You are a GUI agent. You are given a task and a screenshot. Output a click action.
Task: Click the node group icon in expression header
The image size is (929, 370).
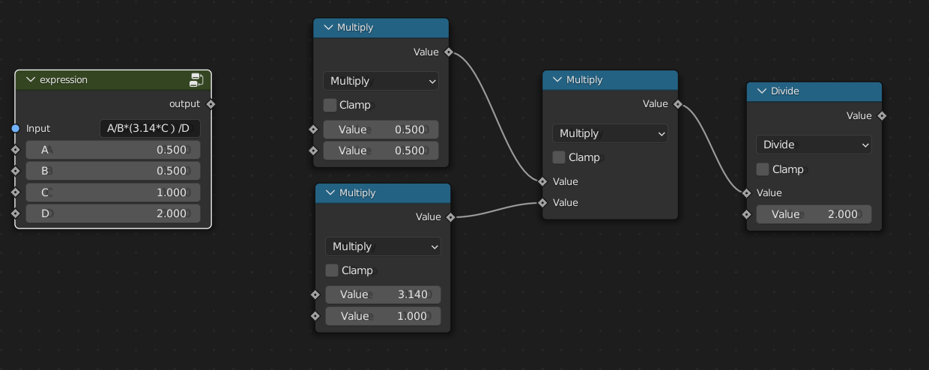196,79
